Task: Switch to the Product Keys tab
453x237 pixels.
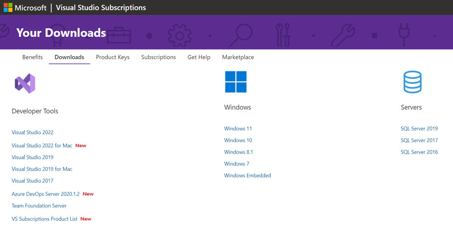Action: pyautogui.click(x=113, y=57)
